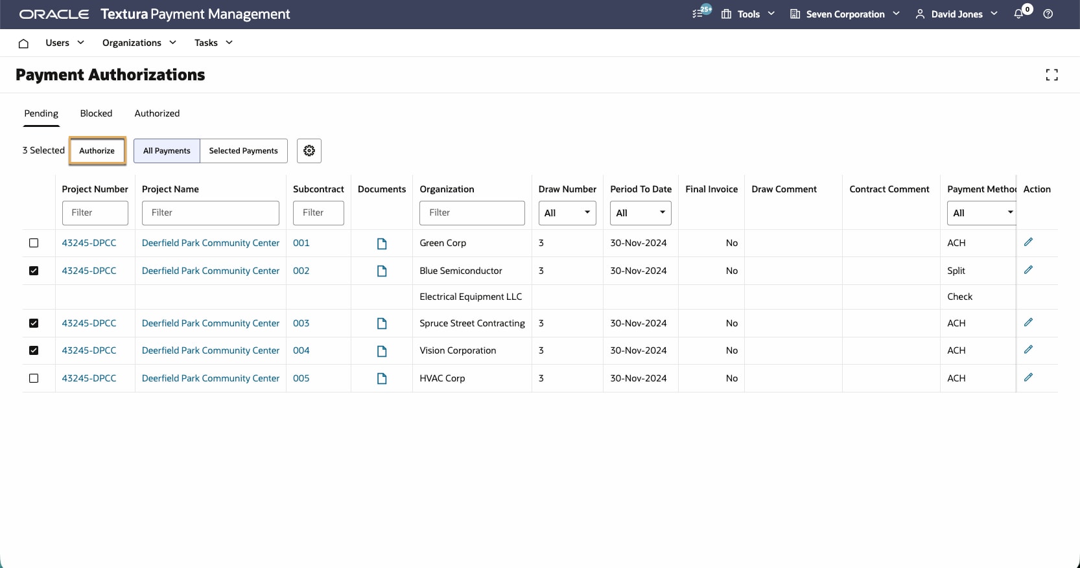
Task: Show Selected Payments only
Action: pos(244,151)
